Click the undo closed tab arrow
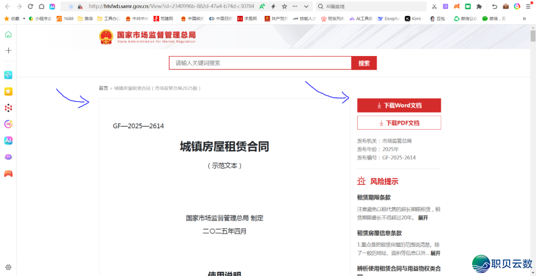The width and height of the screenshot is (536, 276). 494,6
